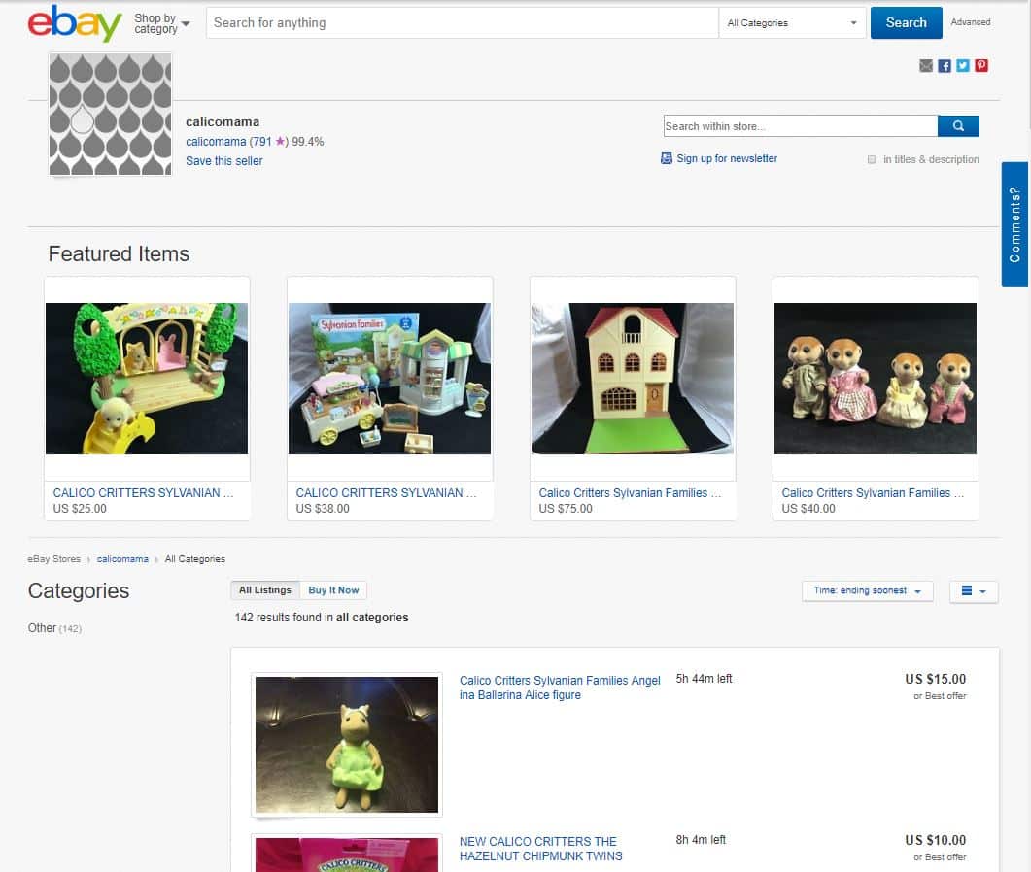Focus the Search within store field

coord(800,125)
